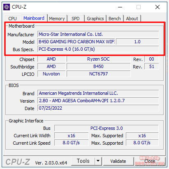
Task: Click the Southbridge B450 value
Action: [98, 66]
